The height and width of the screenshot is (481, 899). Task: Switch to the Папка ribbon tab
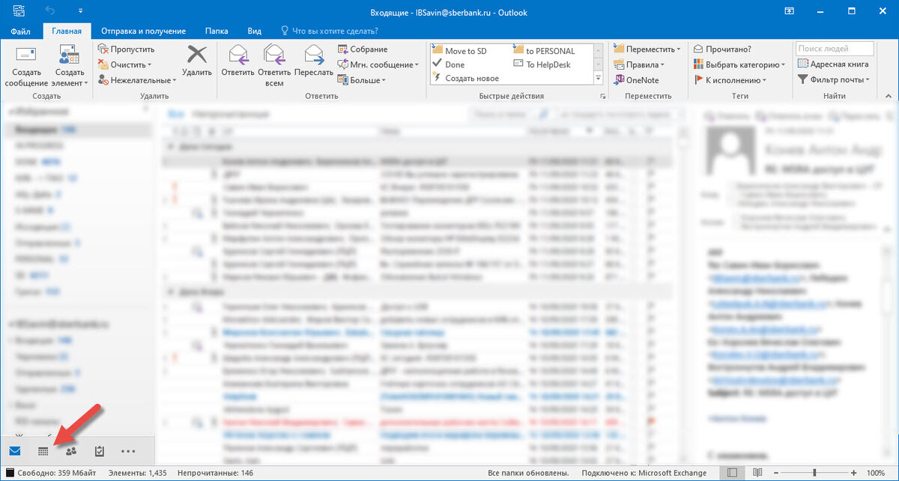tap(217, 31)
